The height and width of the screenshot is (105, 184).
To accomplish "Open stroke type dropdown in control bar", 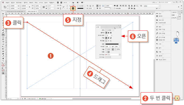I will point(85,8).
